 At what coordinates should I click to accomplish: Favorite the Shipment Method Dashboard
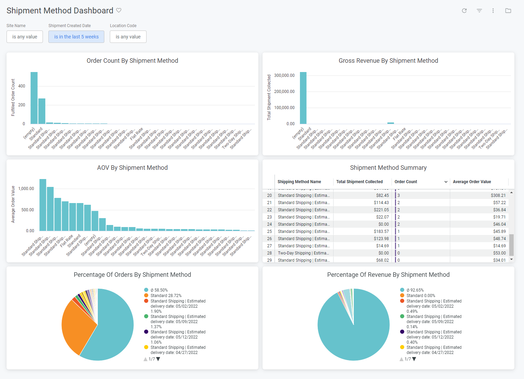coord(119,10)
